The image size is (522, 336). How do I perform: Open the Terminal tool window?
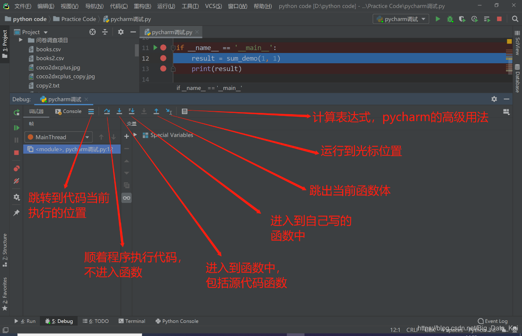(132, 321)
